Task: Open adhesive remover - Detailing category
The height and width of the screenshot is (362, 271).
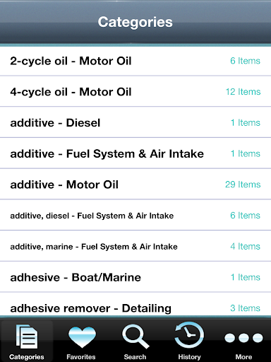Action: pos(135,305)
